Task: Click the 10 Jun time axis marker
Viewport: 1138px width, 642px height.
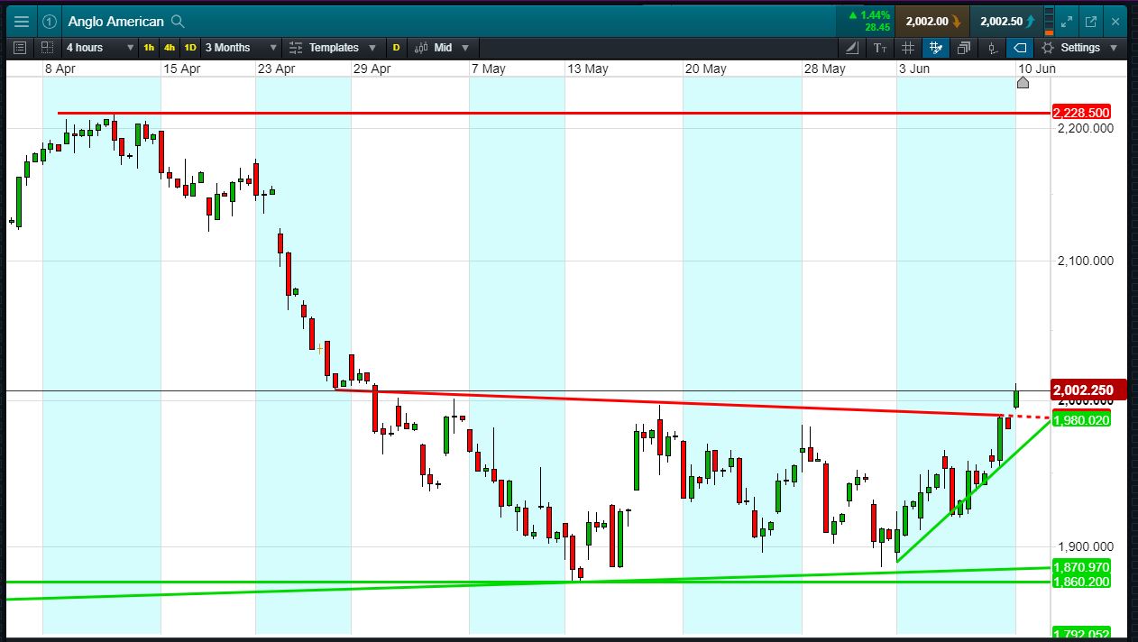Action: pos(1023,83)
